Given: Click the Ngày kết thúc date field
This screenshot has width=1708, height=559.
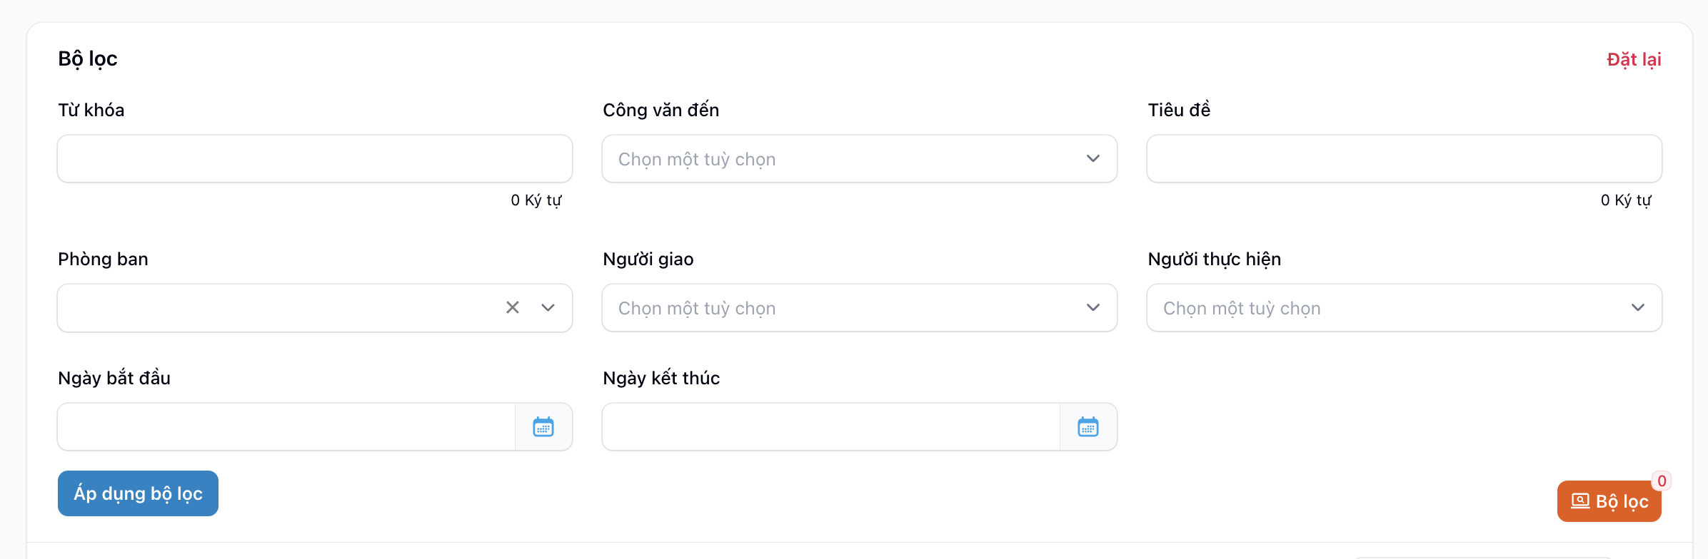Looking at the screenshot, I should click(x=830, y=427).
